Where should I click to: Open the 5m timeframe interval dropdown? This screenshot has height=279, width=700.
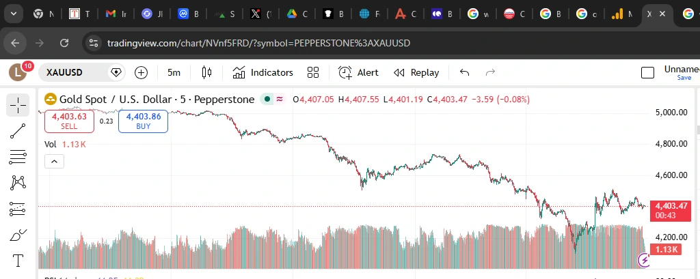(x=174, y=72)
